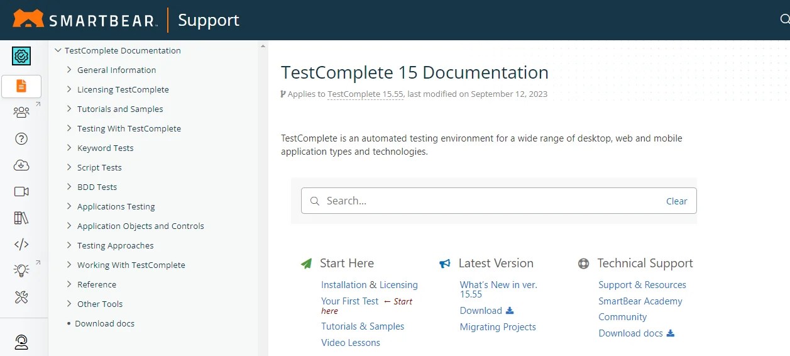Click the version branch icon before Applies to
Image resolution: width=790 pixels, height=356 pixels.
283,94
